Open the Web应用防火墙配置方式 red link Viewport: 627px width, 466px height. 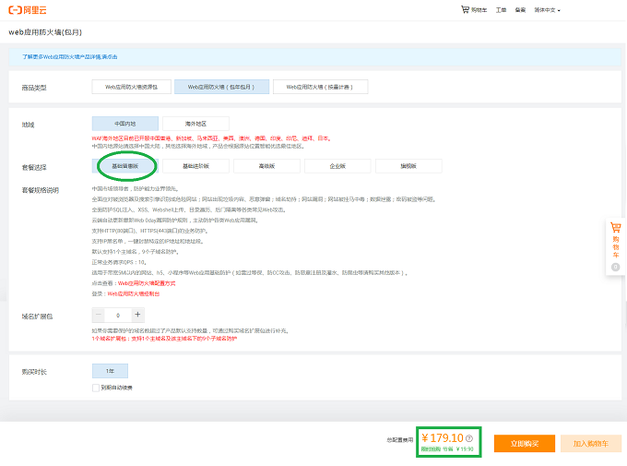(147, 283)
